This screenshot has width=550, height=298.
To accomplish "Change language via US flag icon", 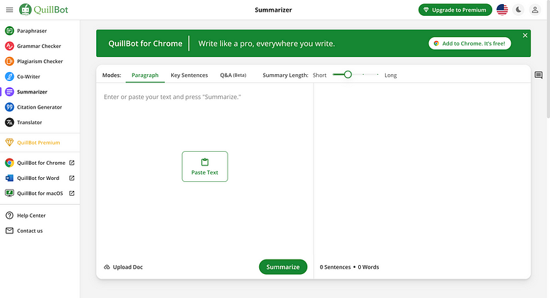I will (x=503, y=10).
